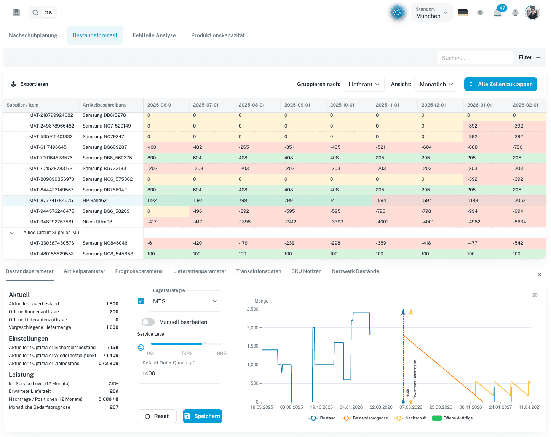Open the Lagerstrategie MTS dropdown

pyautogui.click(x=185, y=301)
